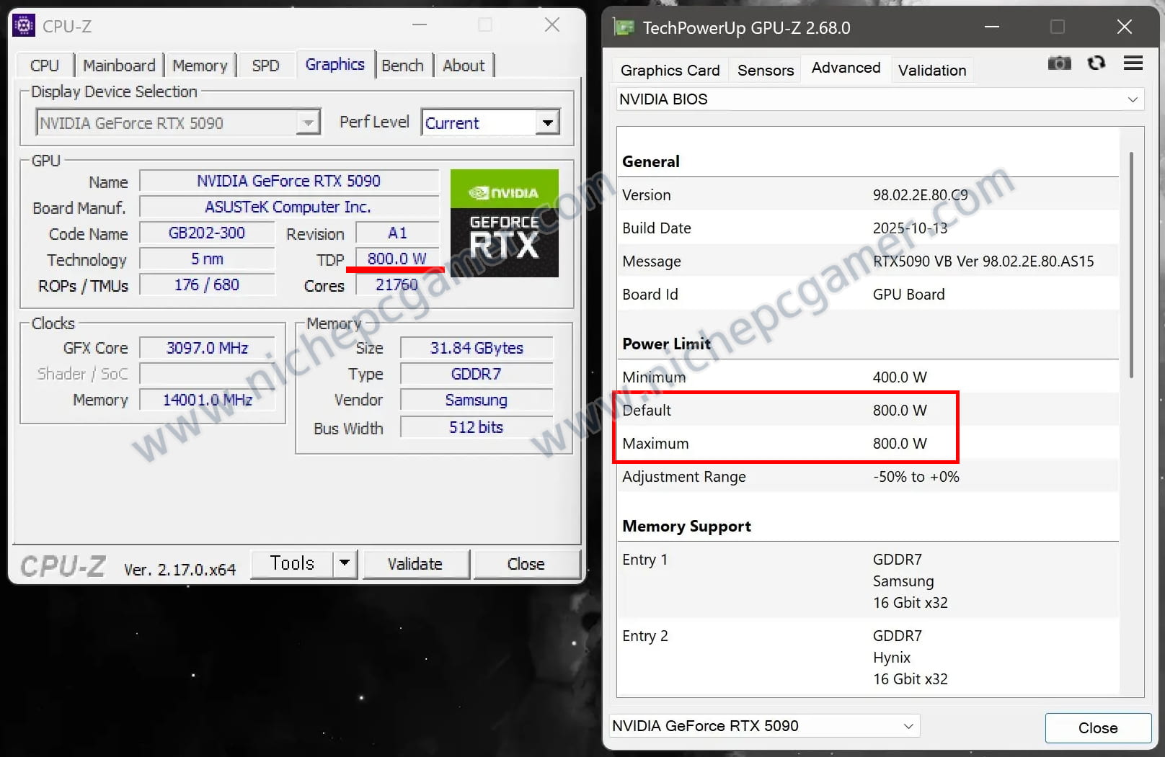Open the Perf Level Current dropdown
Screen dimensions: 1165x757
[x=547, y=123]
